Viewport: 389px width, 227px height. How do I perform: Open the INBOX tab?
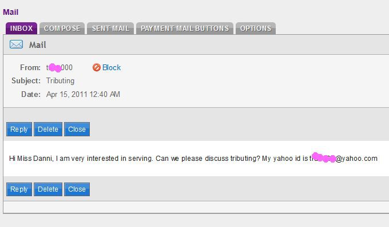point(21,28)
